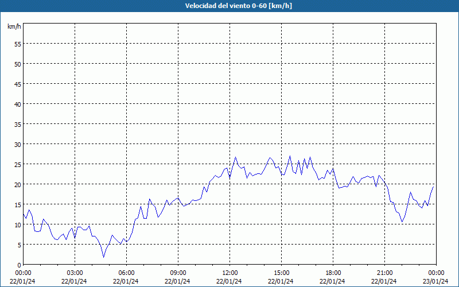Viewport: 459px width, 287px height.
Task: Click the 15:00 time label
Action: click(x=281, y=273)
